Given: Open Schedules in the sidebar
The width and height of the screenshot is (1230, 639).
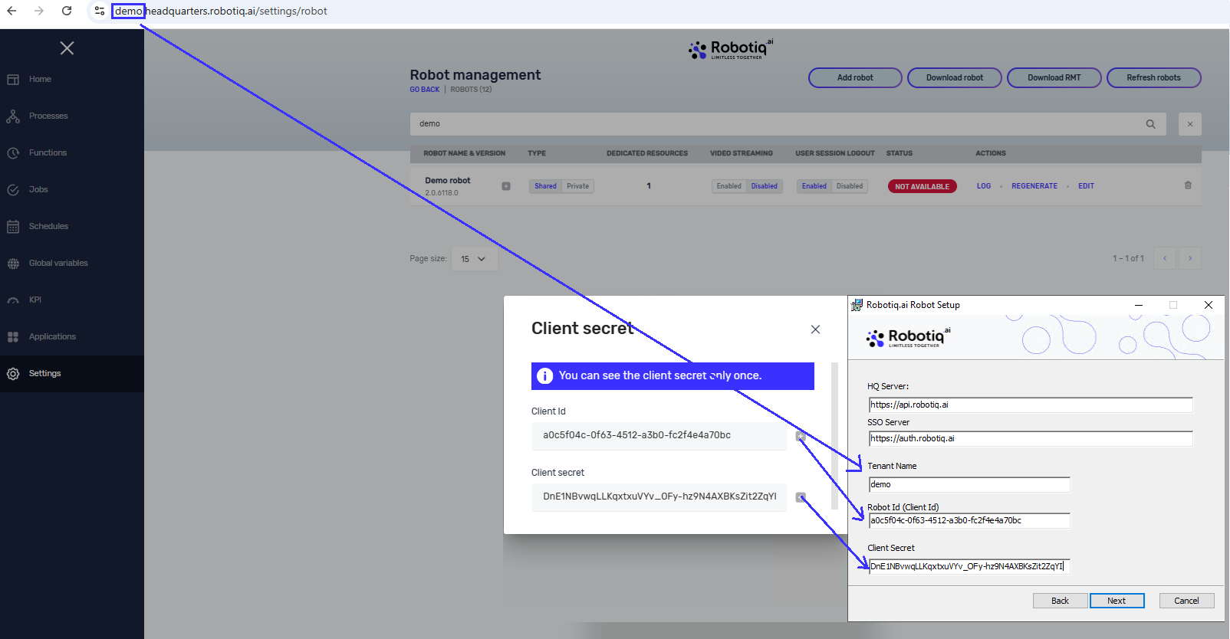Looking at the screenshot, I should tap(48, 227).
